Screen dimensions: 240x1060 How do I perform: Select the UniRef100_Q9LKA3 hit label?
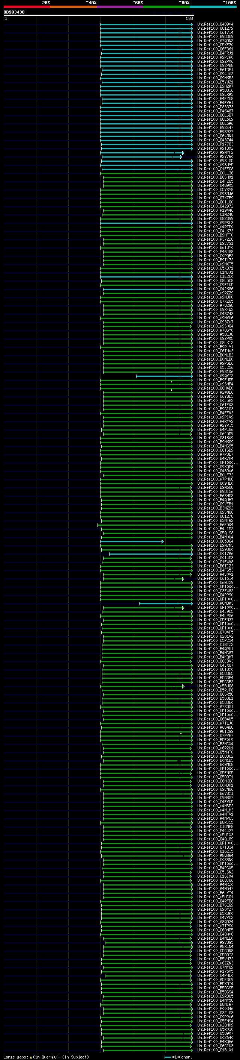(x=215, y=95)
